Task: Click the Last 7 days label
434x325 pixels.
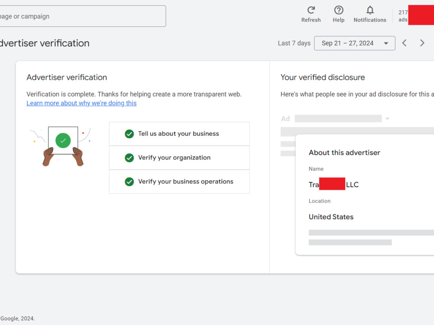Action: tap(294, 43)
